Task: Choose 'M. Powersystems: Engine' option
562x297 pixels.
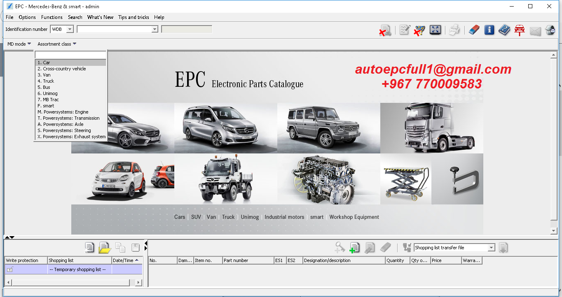Action: pyautogui.click(x=70, y=112)
